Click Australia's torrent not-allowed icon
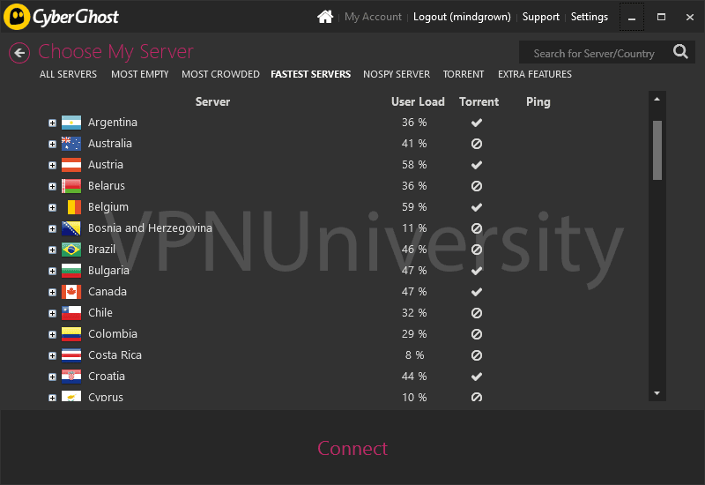This screenshot has width=705, height=485. tap(477, 144)
